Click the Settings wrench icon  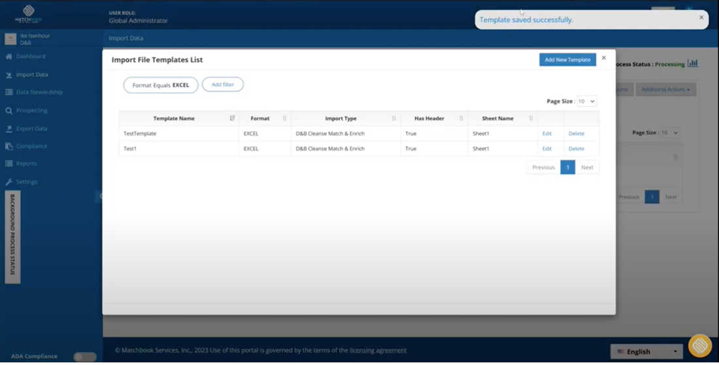8,182
